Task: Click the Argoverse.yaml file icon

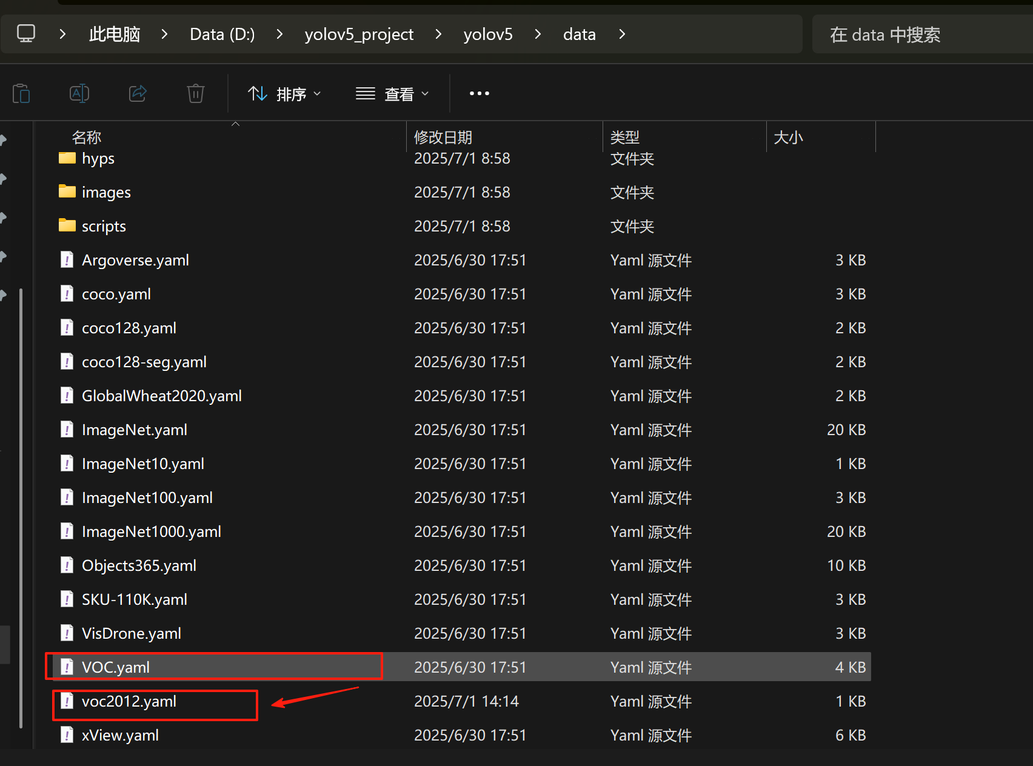Action: point(67,259)
